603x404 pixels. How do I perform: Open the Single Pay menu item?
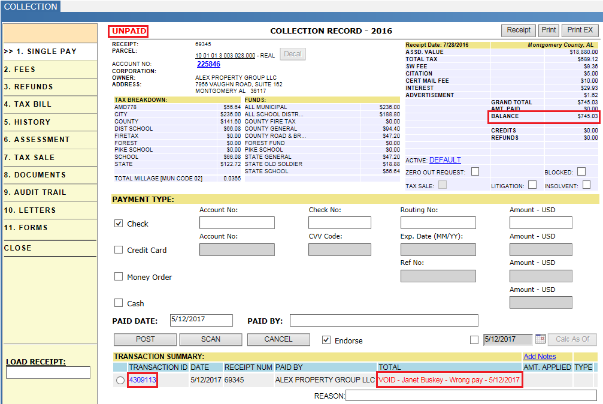pyautogui.click(x=50, y=52)
